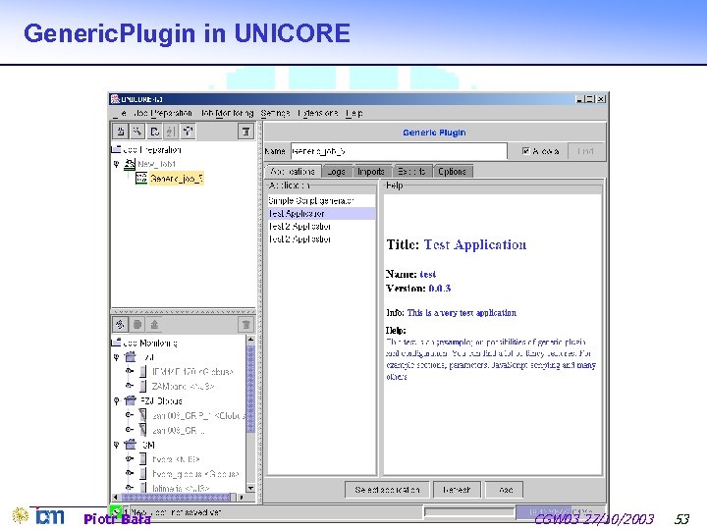Click the greyed-out A-Z sort icon

point(171,132)
